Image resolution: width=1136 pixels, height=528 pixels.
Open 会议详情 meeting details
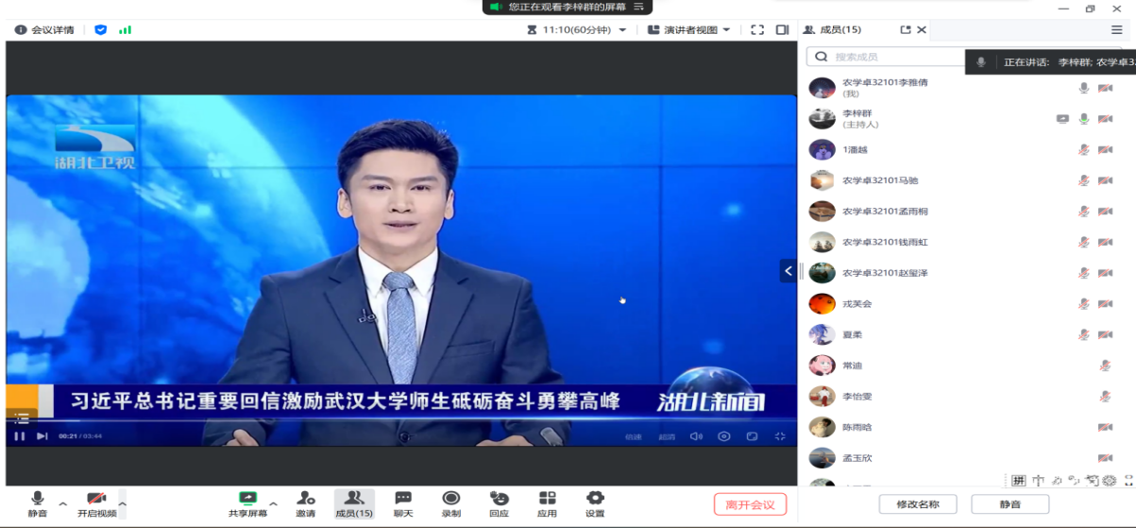[x=47, y=30]
